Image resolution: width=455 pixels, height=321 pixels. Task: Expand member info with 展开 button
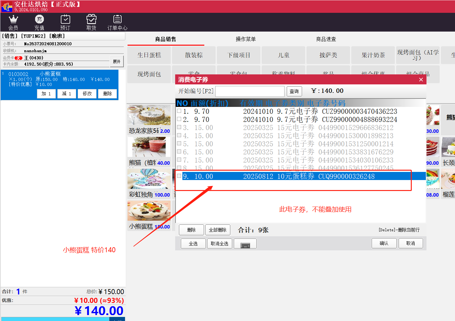pyautogui.click(x=117, y=62)
